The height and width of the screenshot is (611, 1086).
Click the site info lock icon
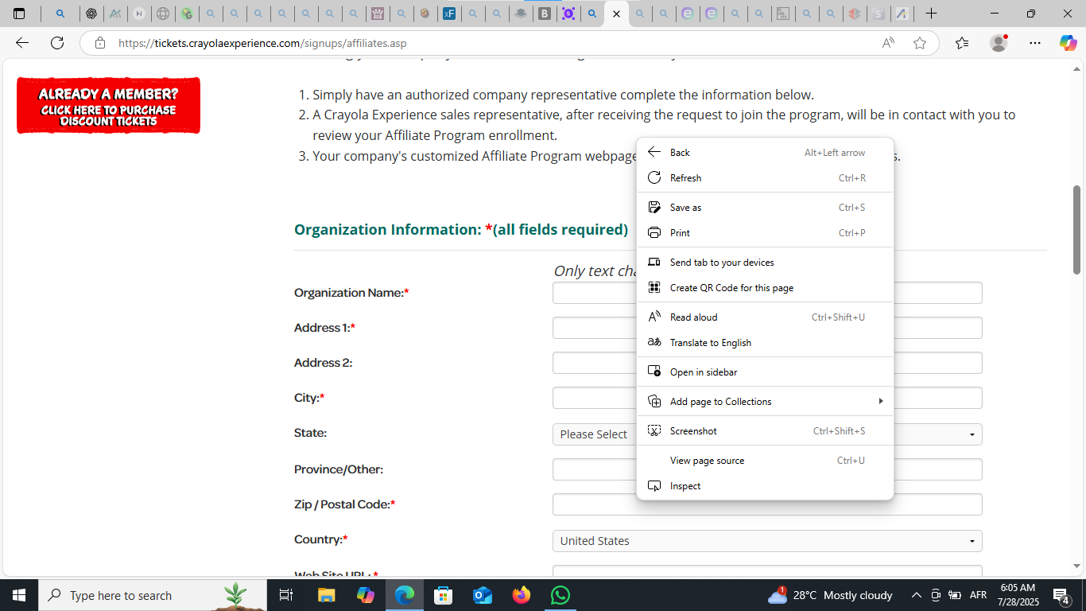point(99,43)
